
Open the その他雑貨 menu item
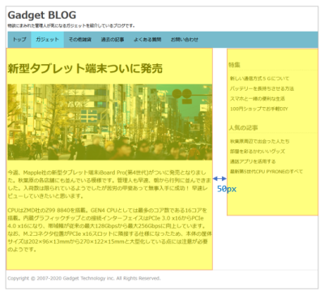point(79,40)
